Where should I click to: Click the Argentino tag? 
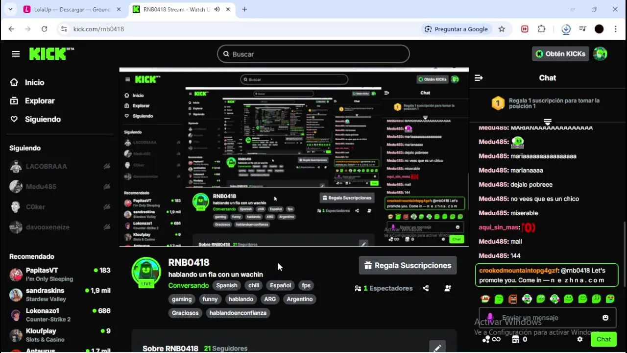point(300,299)
